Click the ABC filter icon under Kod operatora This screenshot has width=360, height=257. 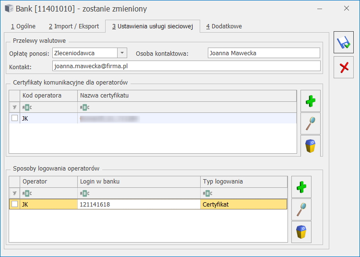pyautogui.click(x=27, y=107)
